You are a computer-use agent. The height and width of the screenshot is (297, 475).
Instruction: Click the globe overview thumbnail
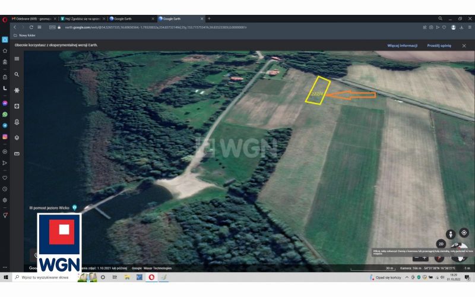(x=459, y=252)
